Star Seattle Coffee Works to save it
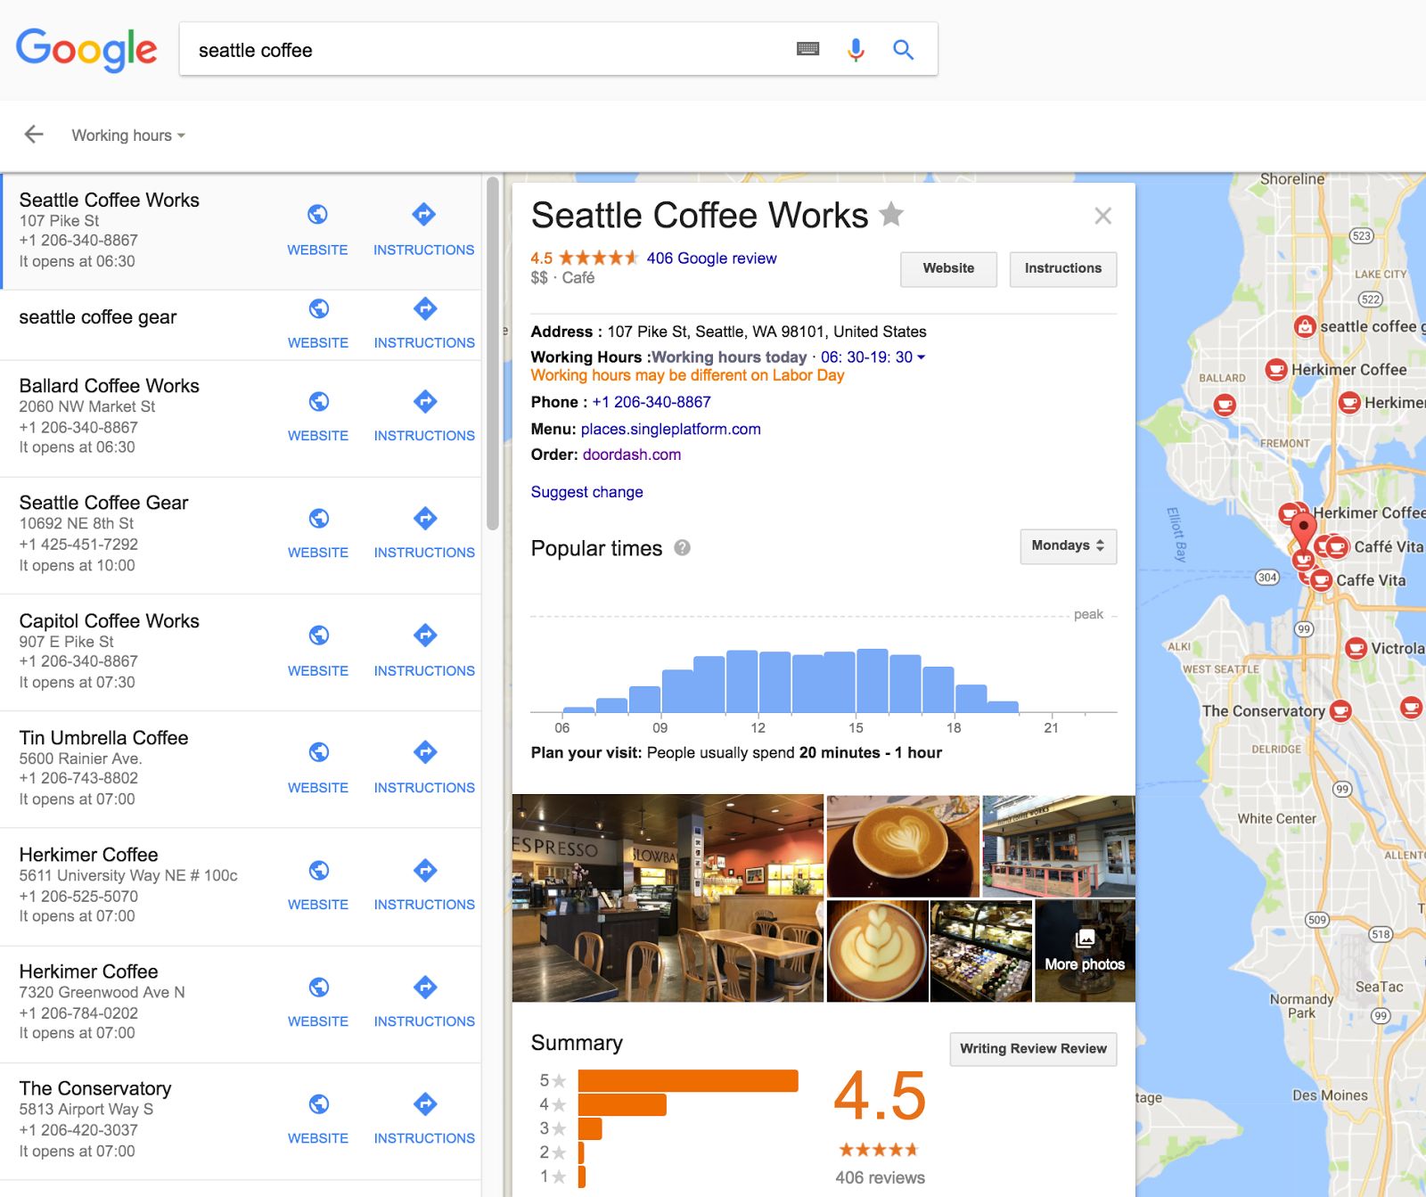The height and width of the screenshot is (1197, 1426). point(890,215)
